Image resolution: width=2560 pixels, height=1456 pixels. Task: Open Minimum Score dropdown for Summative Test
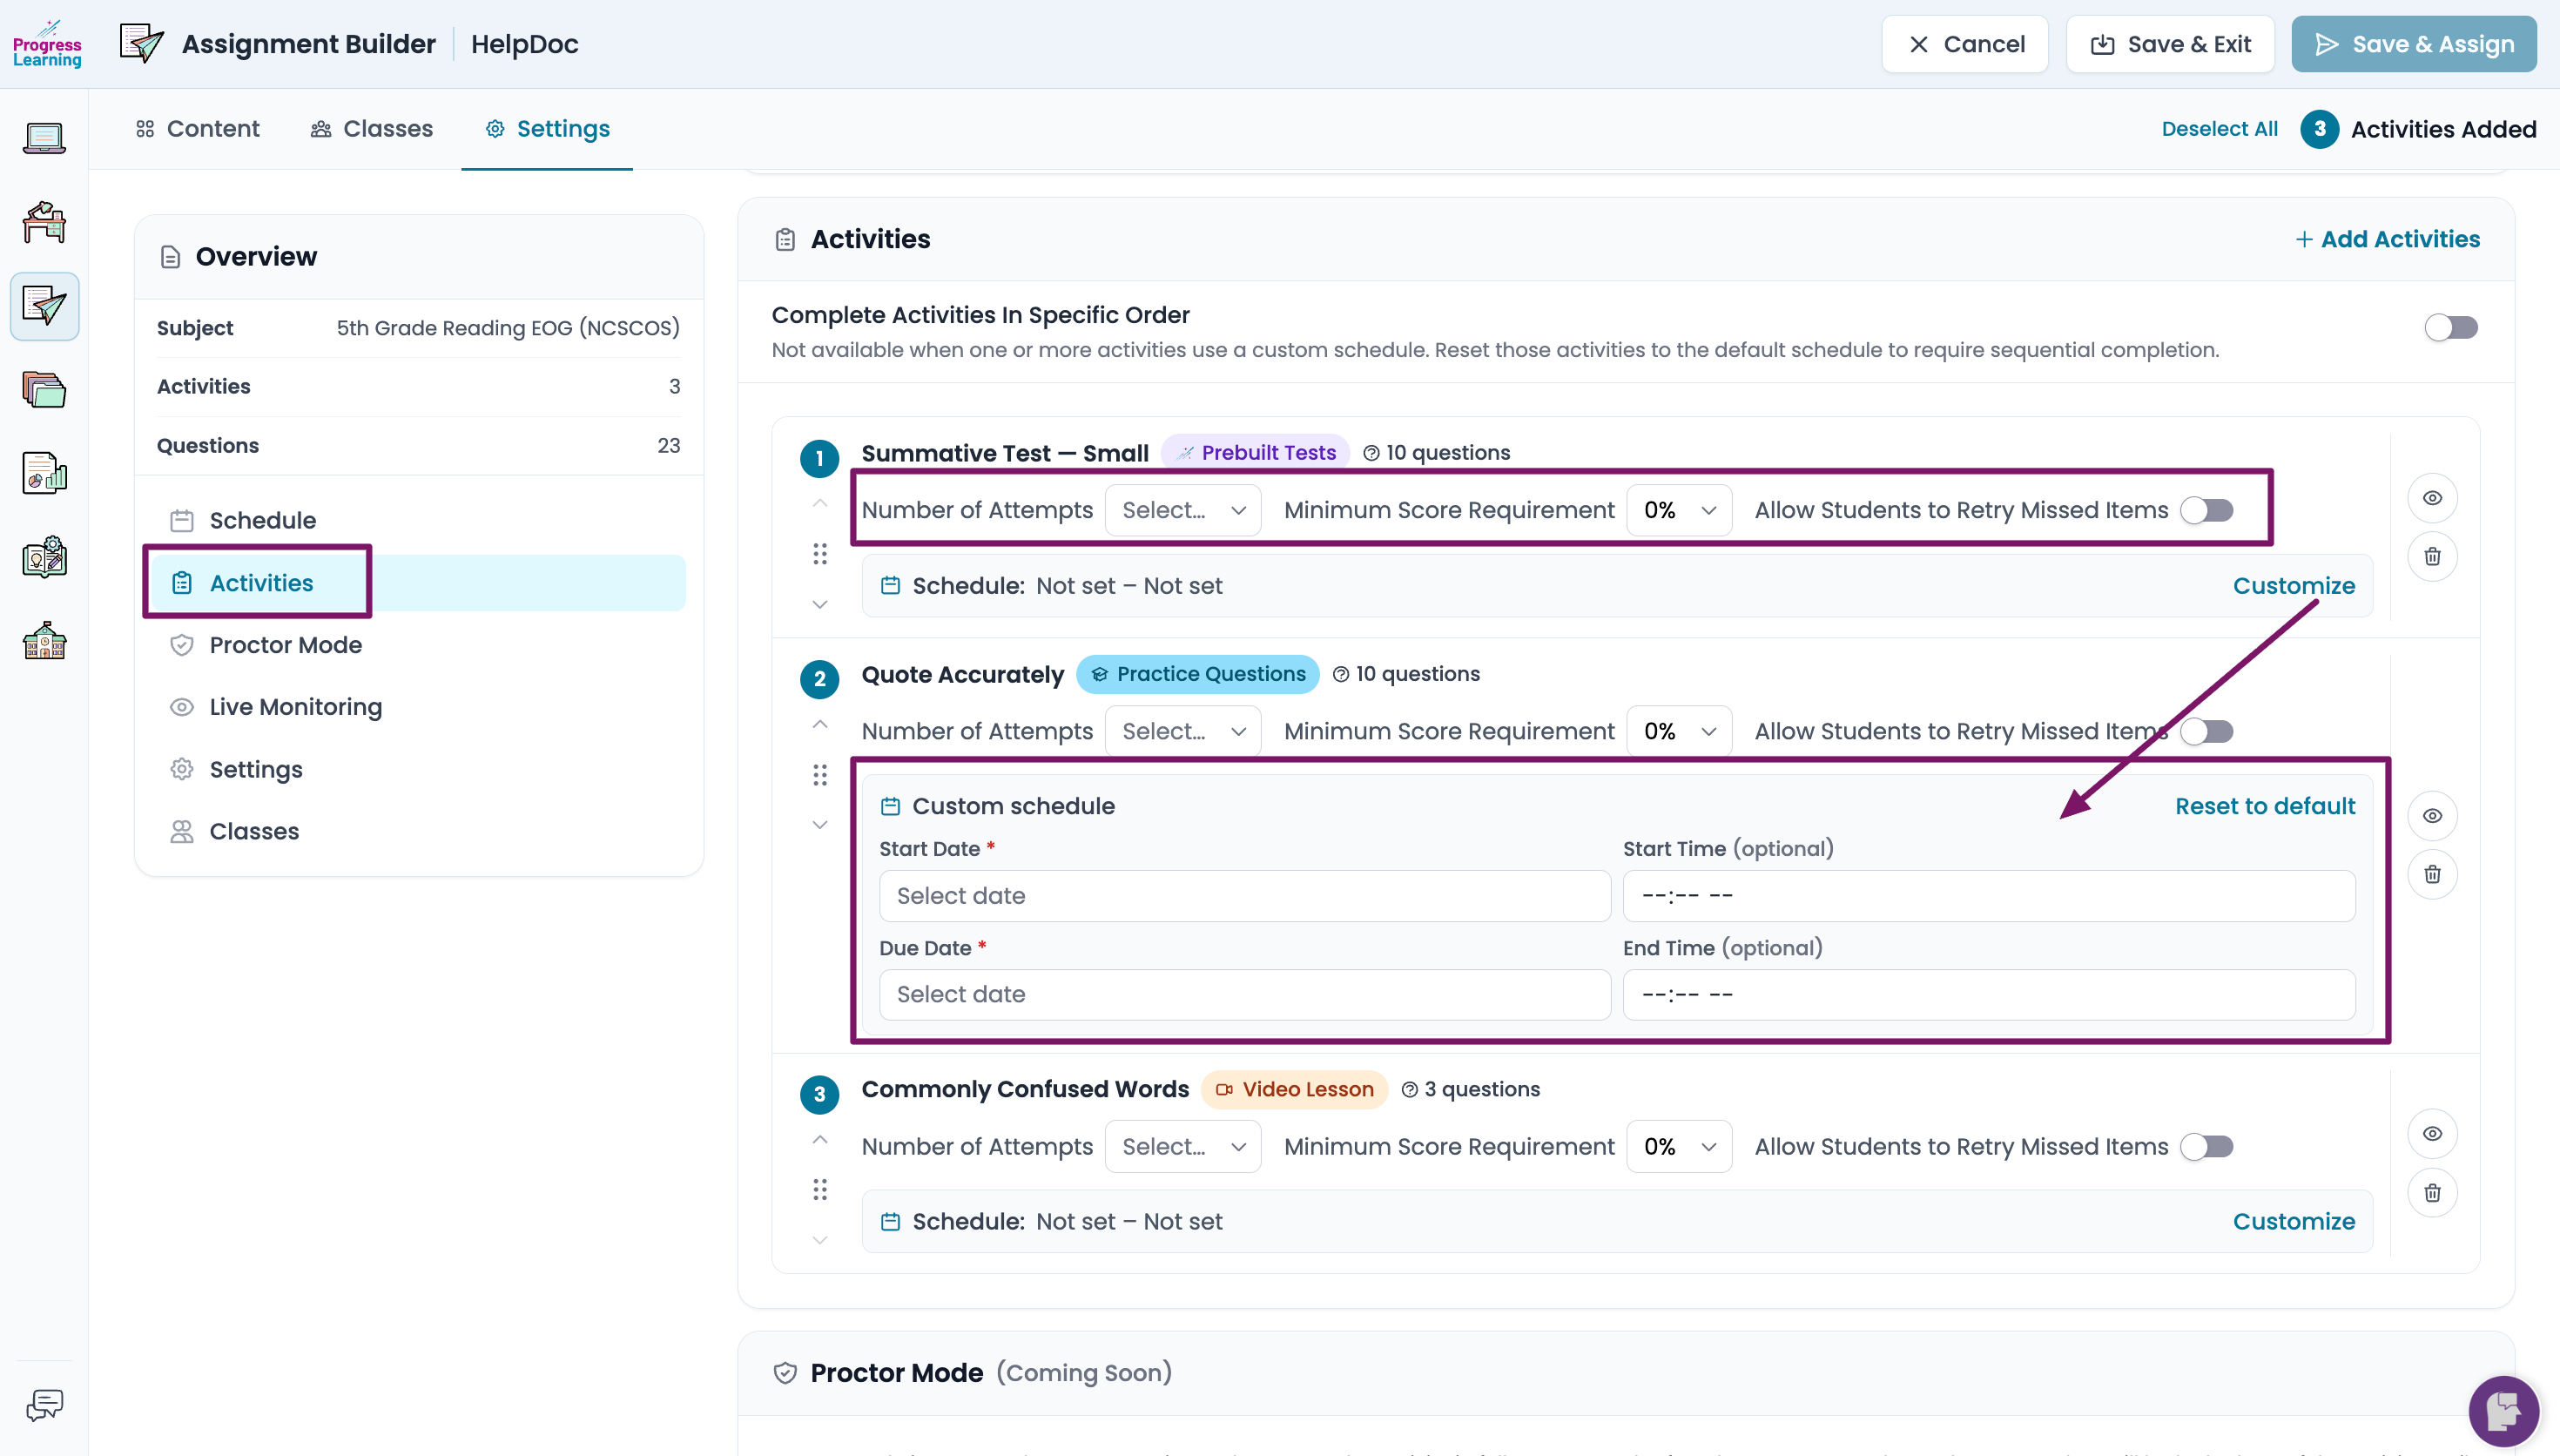click(x=1680, y=510)
